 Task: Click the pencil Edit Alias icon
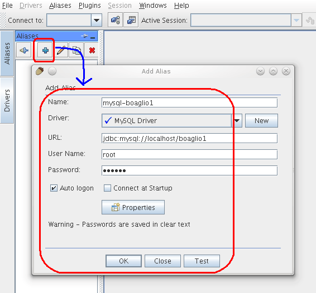pos(61,50)
